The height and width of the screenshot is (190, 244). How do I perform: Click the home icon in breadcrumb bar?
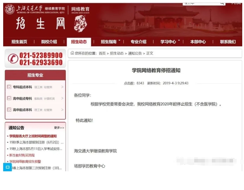click(x=72, y=53)
